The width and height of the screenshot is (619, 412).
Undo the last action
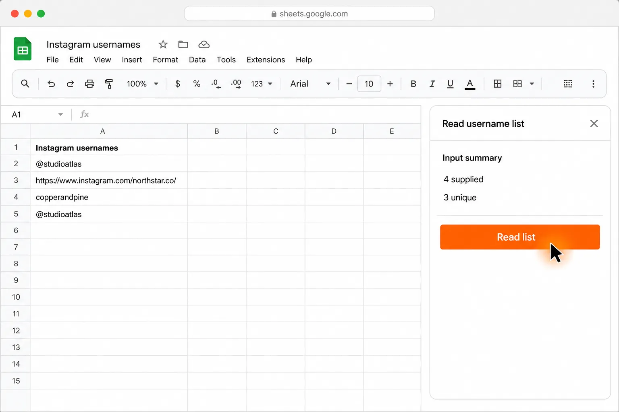pyautogui.click(x=51, y=84)
